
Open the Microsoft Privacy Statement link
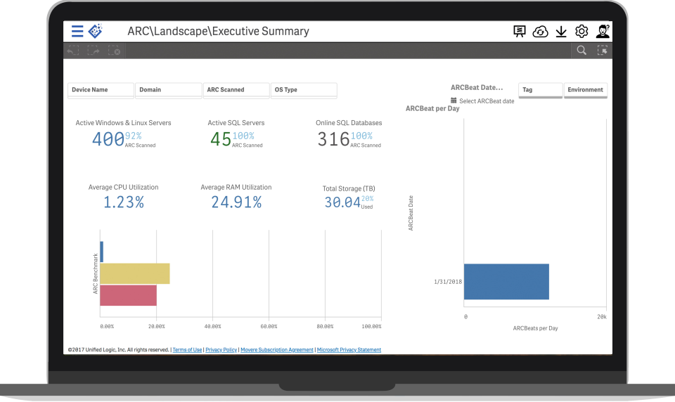pos(349,350)
